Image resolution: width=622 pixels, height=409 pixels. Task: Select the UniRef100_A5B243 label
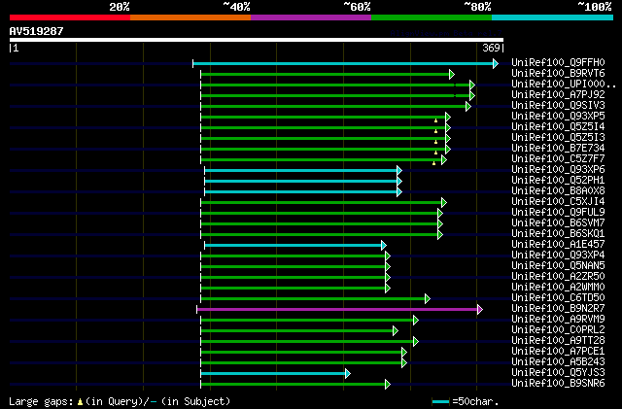(x=558, y=362)
